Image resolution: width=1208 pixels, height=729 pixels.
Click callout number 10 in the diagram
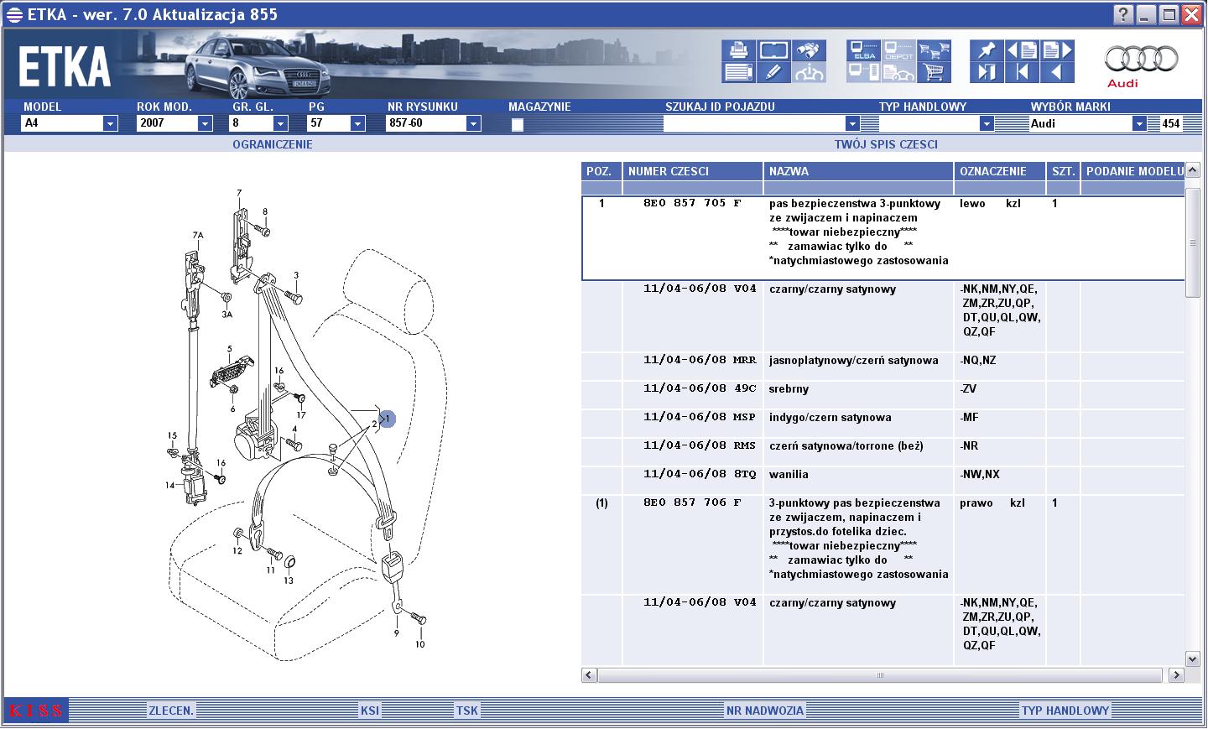[419, 644]
